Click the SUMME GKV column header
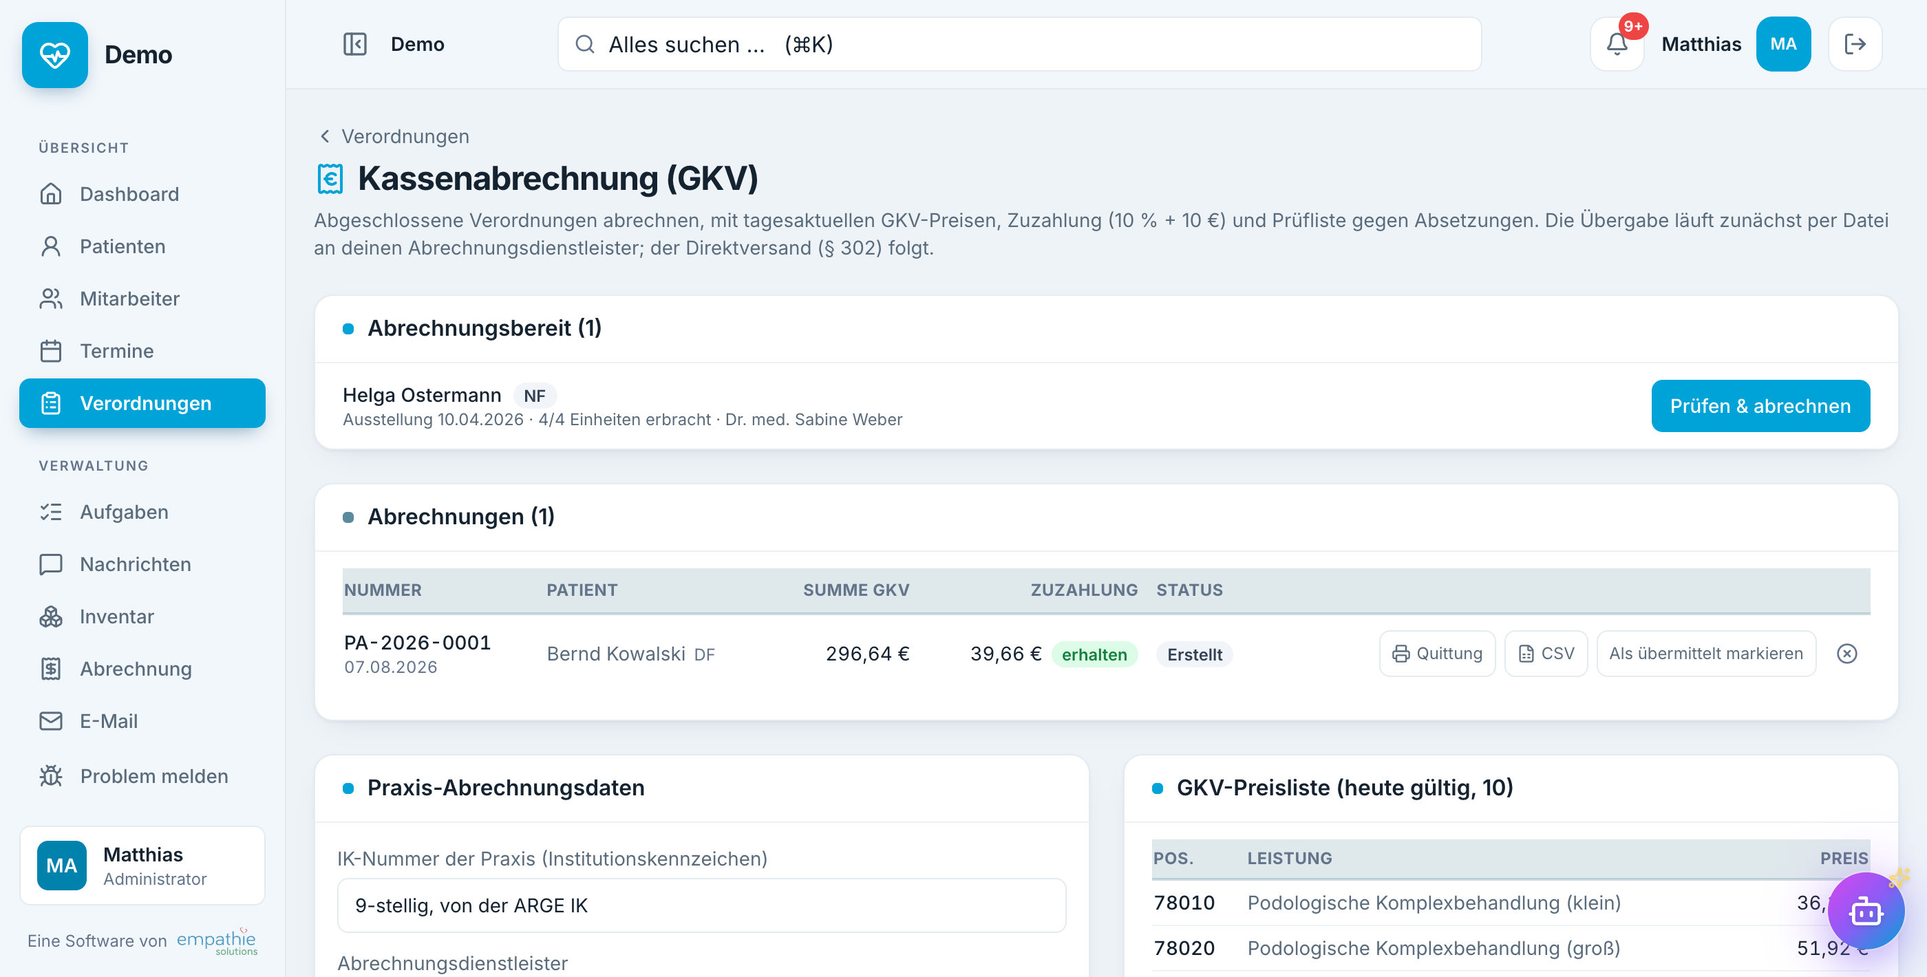Viewport: 1927px width, 977px height. coord(855,590)
